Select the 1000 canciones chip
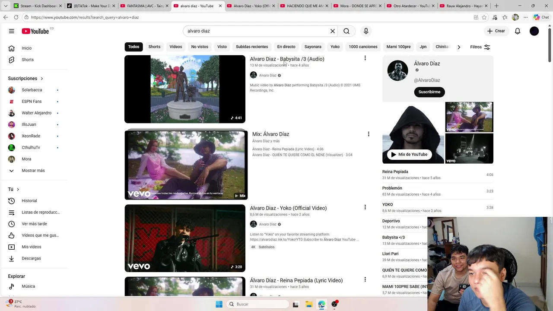 pyautogui.click(x=363, y=47)
